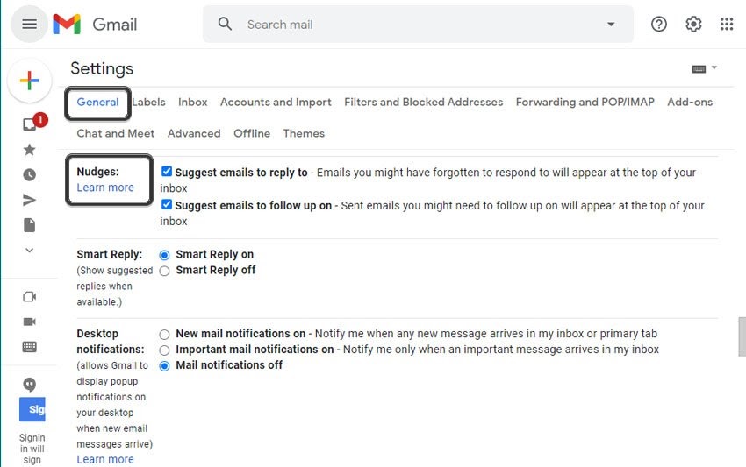Open the Settings gear icon
746x467 pixels.
[x=693, y=25]
